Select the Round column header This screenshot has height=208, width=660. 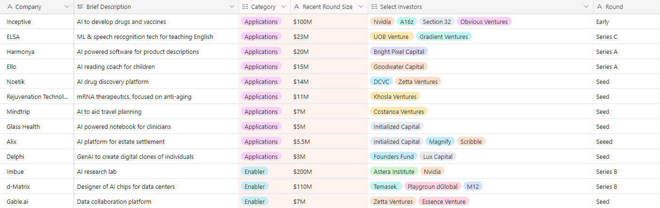(627, 7)
